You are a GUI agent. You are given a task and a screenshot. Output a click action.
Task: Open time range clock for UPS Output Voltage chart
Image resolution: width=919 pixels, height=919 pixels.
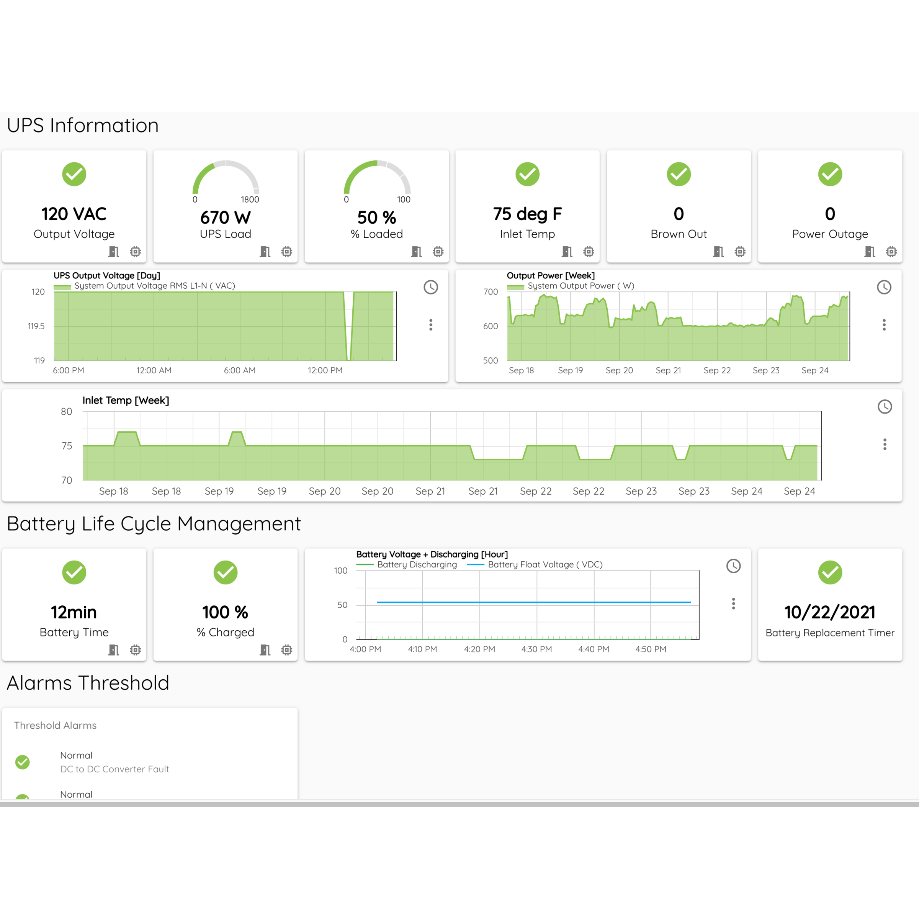(x=430, y=287)
